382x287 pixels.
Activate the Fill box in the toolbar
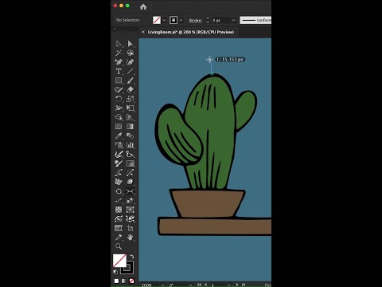(x=119, y=261)
